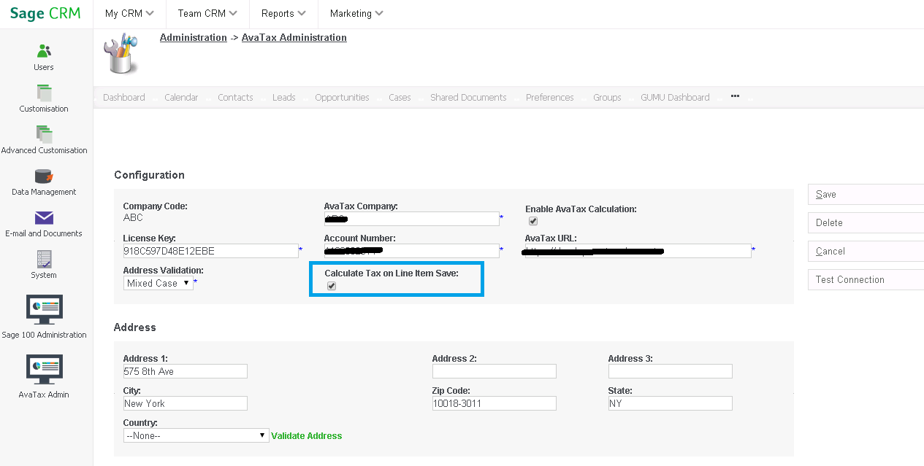Viewport: 924px width, 466px height.
Task: Click the Delete button
Action: 866,223
